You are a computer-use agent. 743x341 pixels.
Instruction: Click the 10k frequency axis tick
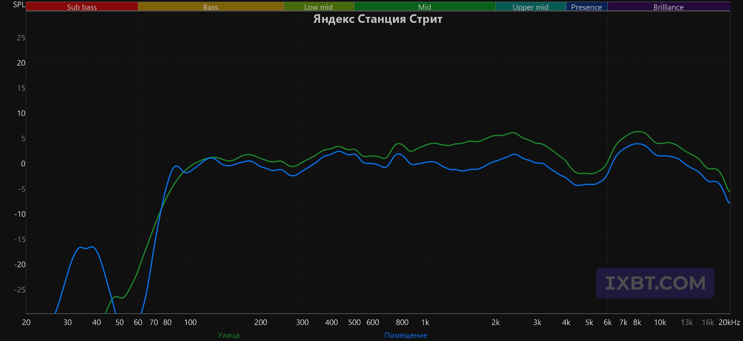click(660, 322)
